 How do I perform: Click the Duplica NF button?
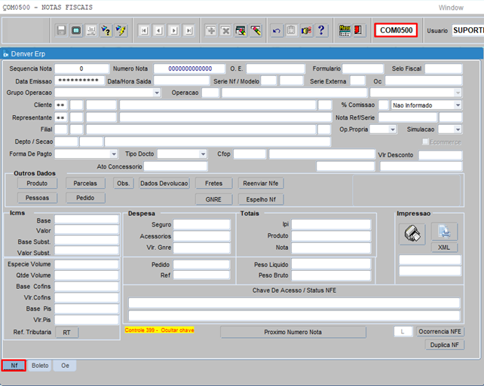(x=445, y=345)
